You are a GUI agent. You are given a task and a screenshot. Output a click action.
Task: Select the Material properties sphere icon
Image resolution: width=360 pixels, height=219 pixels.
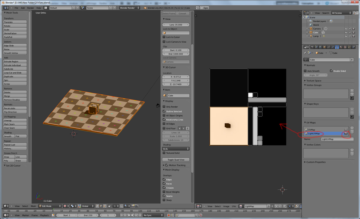click(341, 47)
